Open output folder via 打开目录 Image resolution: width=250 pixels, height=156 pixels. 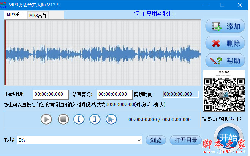(x=186, y=140)
